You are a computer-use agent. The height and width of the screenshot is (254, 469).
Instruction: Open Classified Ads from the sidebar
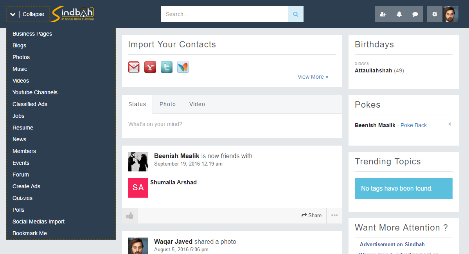coord(30,104)
